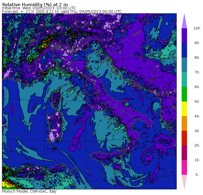Click the '30.' colorbar label
Screen dimensions: 203x195
point(197,131)
